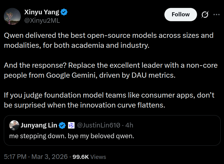Open the three-dot More options menu
The height and width of the screenshot is (164, 224).
click(x=217, y=15)
